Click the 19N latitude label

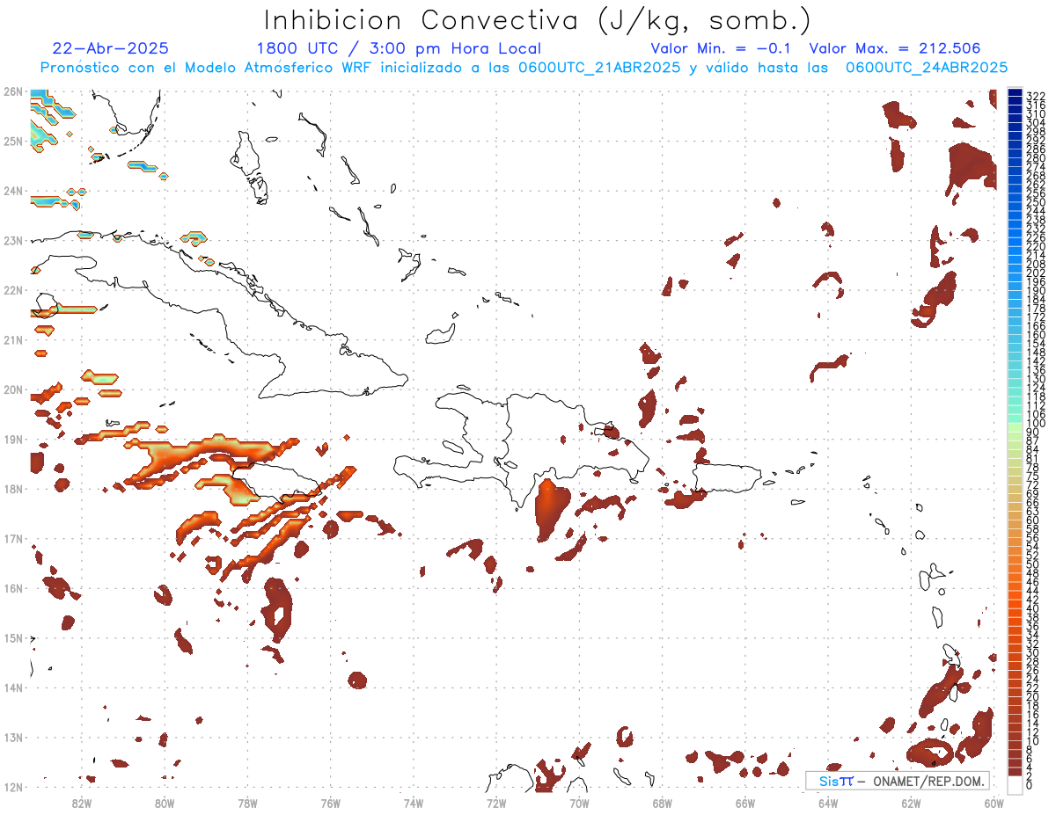[13, 439]
